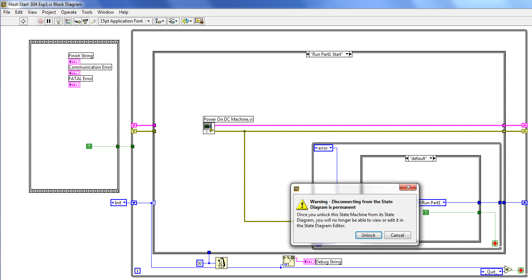Click the loop iteration terminal i

point(138,271)
